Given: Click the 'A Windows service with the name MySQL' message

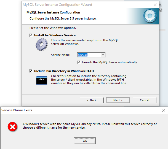Looking at the screenshot, I should tap(90, 126).
